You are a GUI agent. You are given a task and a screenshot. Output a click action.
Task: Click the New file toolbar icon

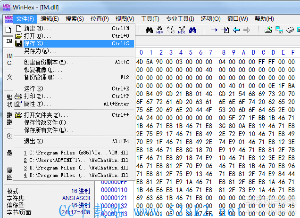(x=8, y=30)
